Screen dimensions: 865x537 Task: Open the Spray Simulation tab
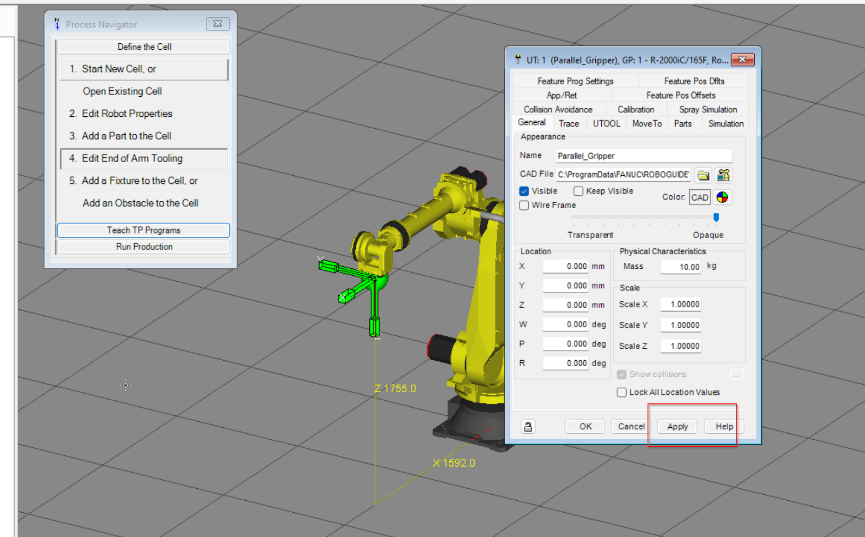[x=708, y=109]
